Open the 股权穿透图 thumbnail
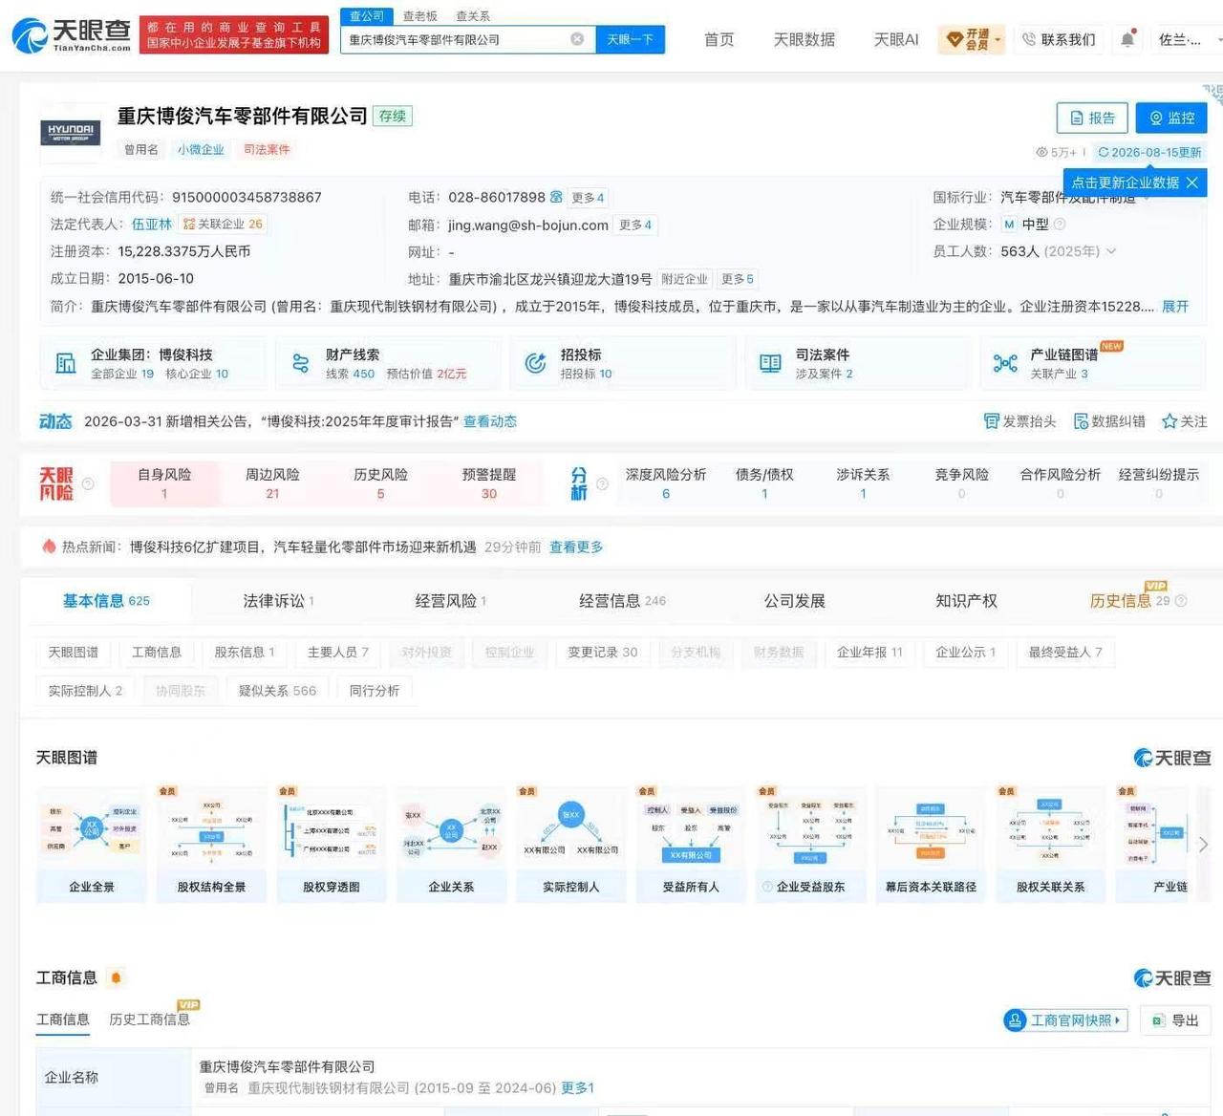This screenshot has height=1116, width=1223. point(332,845)
